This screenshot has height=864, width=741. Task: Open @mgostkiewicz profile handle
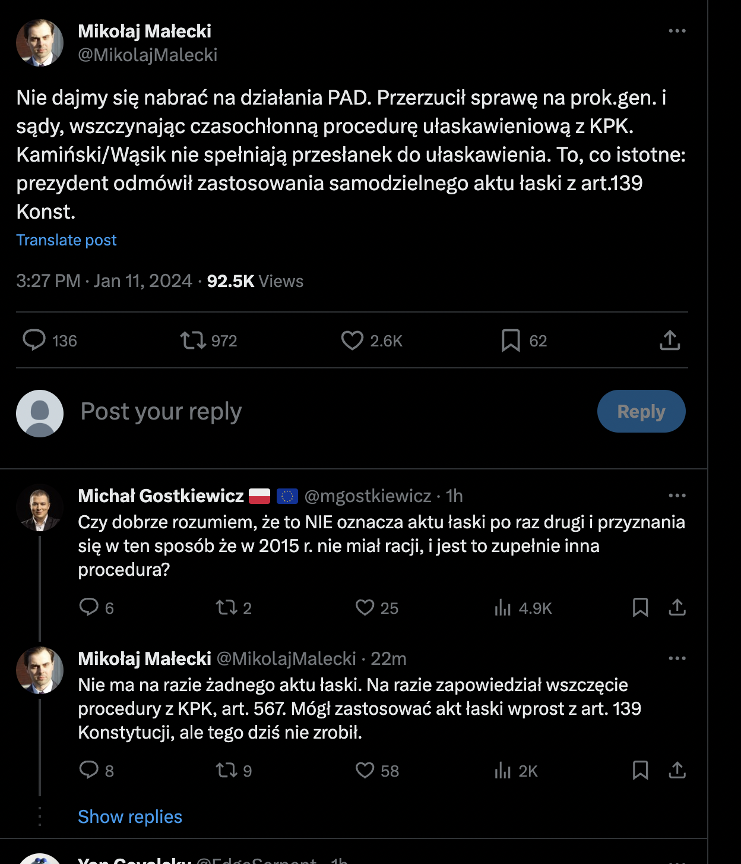click(368, 496)
